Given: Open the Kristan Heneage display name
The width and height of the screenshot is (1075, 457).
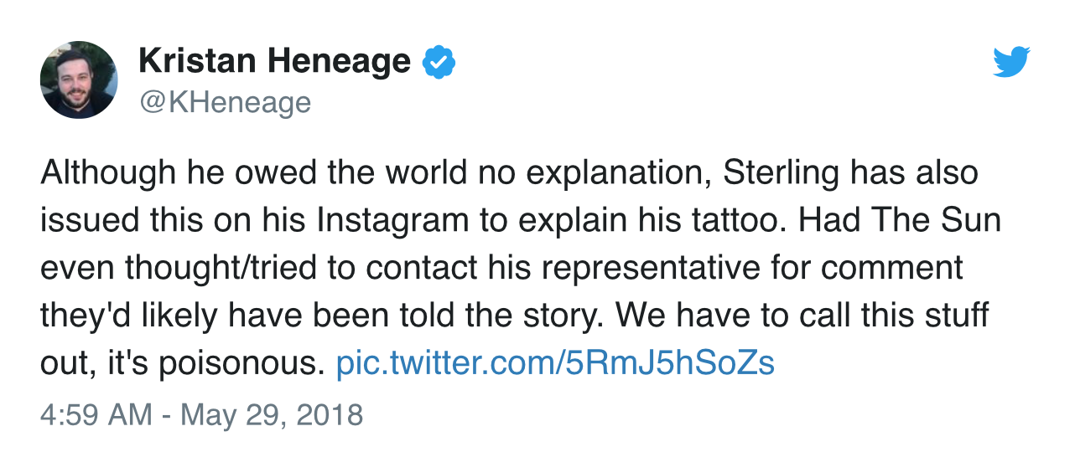Looking at the screenshot, I should tap(274, 61).
